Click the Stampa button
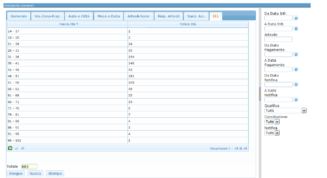 coord(55,173)
